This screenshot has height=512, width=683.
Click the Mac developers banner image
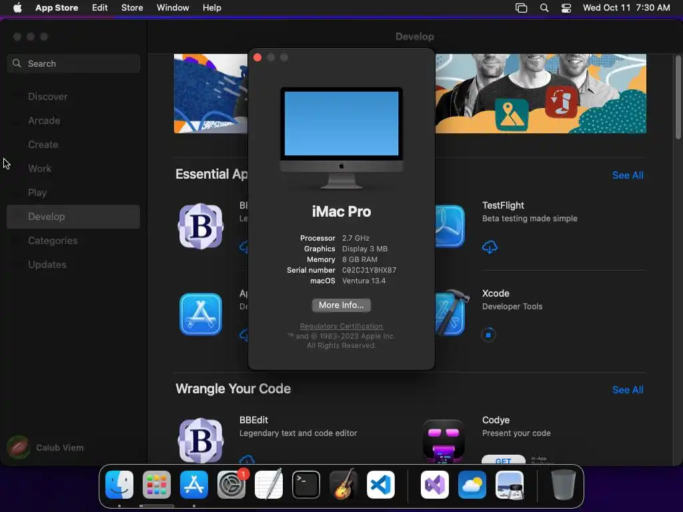(x=540, y=93)
